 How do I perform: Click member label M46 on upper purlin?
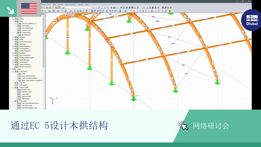pos(206,19)
